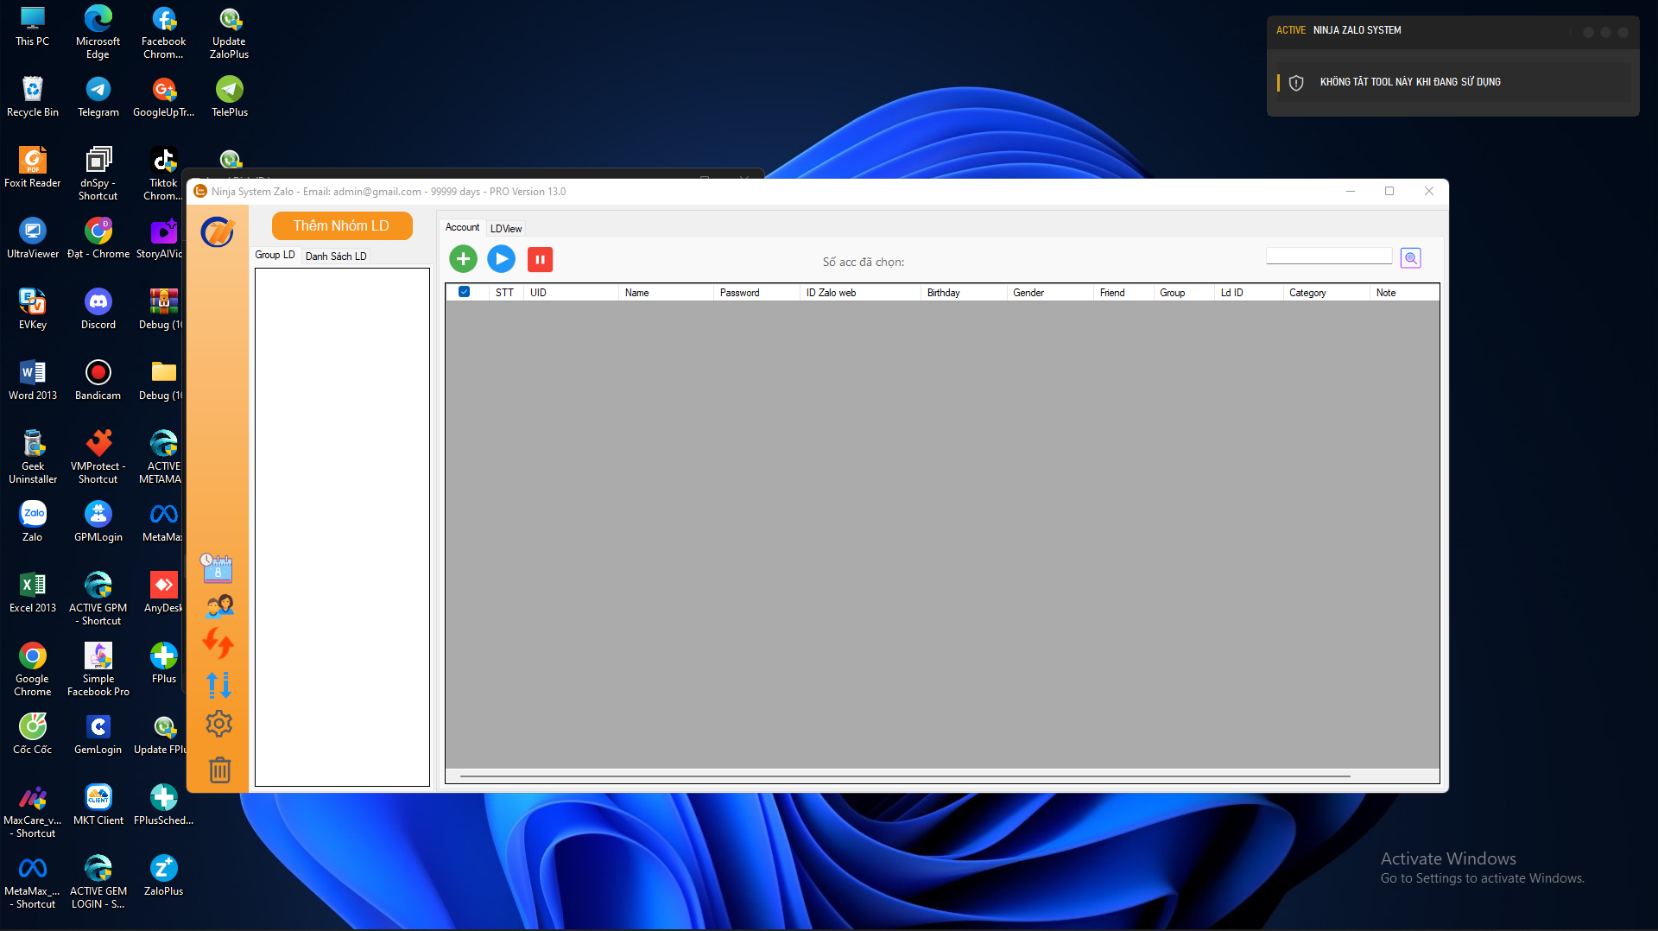Viewport: 1658px width, 931px height.
Task: Click the trash bin sidebar icon
Action: [220, 769]
